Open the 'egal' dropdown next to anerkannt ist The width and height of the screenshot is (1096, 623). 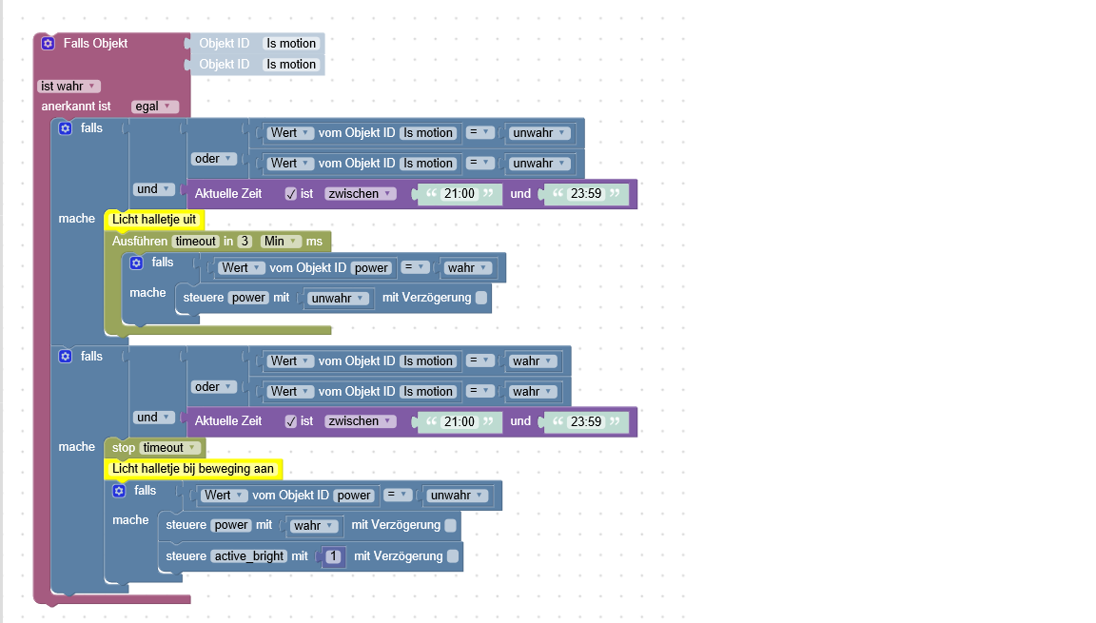click(x=154, y=107)
